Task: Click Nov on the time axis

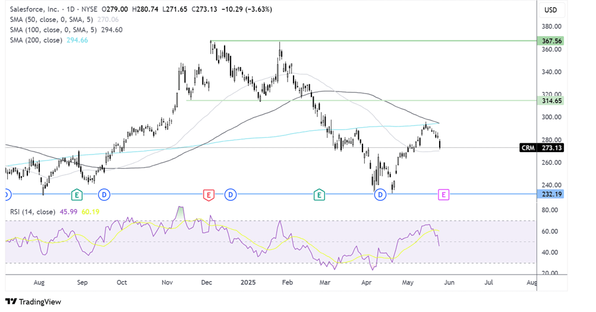Action: tap(167, 282)
